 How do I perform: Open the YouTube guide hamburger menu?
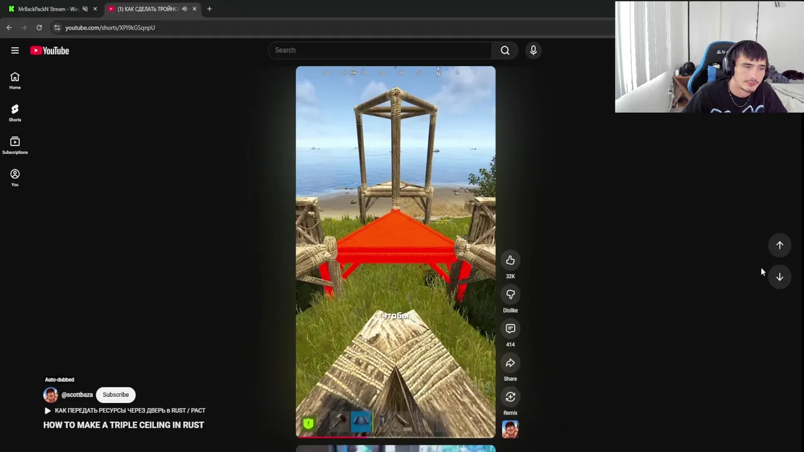tap(15, 50)
